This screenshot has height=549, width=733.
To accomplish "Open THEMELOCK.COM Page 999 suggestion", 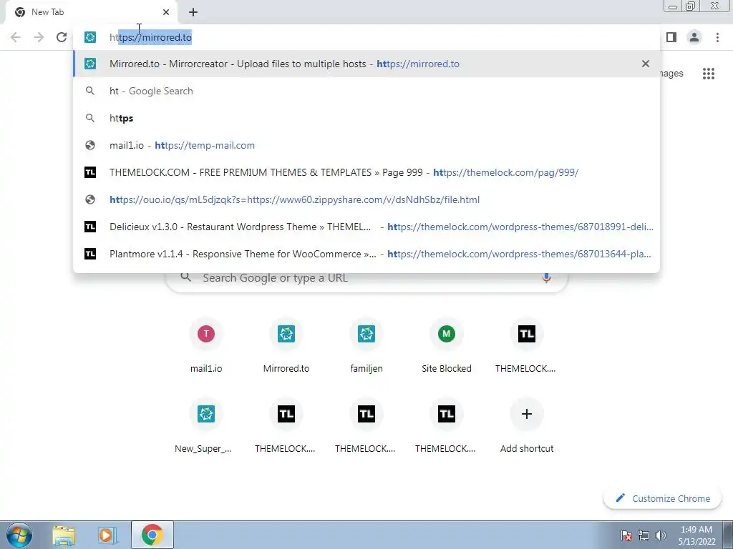I will click(x=366, y=172).
